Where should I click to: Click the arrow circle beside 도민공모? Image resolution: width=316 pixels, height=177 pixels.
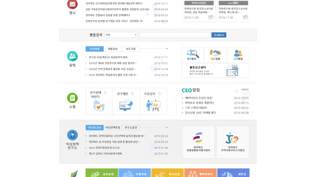(159, 94)
